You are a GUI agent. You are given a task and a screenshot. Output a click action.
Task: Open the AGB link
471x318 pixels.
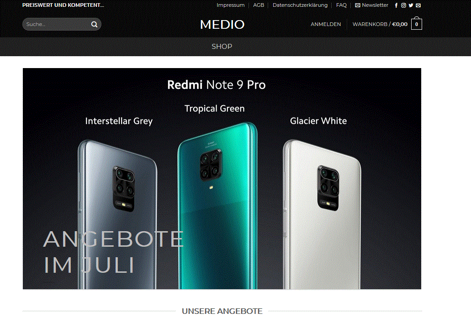pyautogui.click(x=258, y=5)
